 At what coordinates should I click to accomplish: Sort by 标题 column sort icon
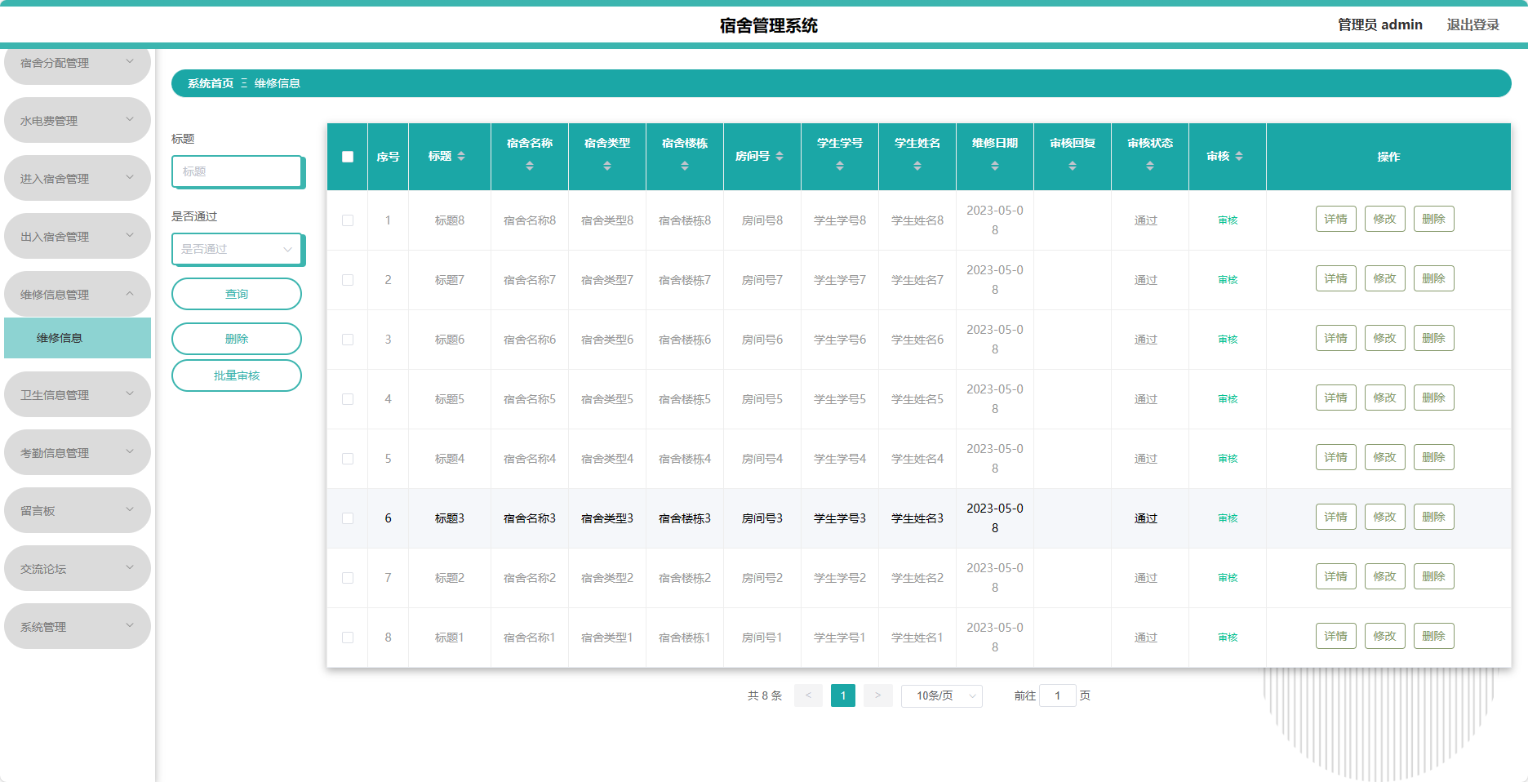pyautogui.click(x=461, y=156)
